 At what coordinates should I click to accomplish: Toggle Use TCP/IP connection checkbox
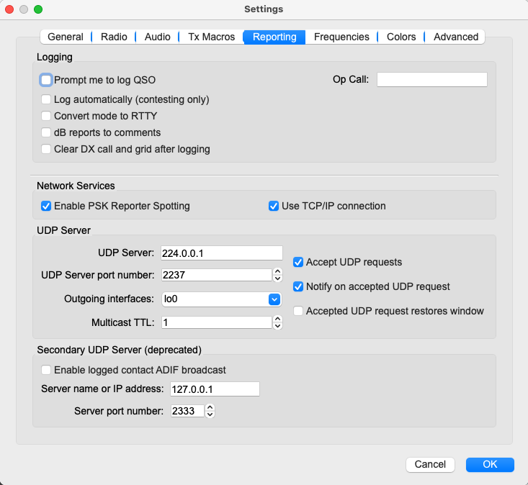click(x=274, y=206)
